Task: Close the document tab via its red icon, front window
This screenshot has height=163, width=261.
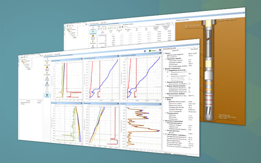Action: [59, 54]
